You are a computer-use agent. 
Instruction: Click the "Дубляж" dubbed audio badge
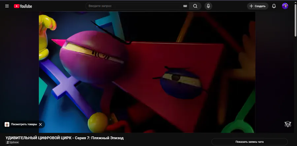click(13, 142)
